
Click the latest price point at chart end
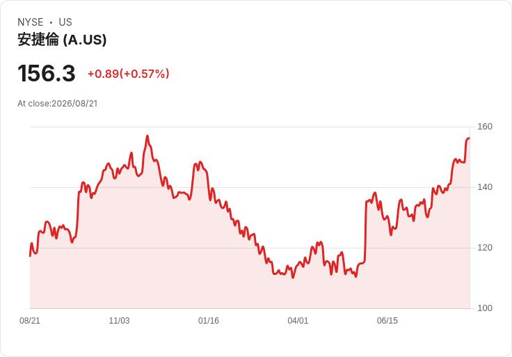470,138
